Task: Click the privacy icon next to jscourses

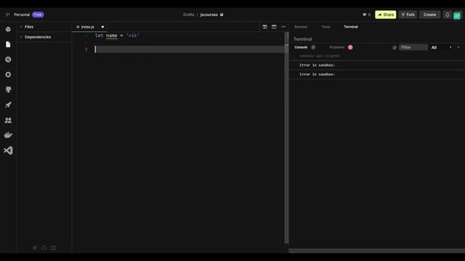Action: pyautogui.click(x=222, y=14)
